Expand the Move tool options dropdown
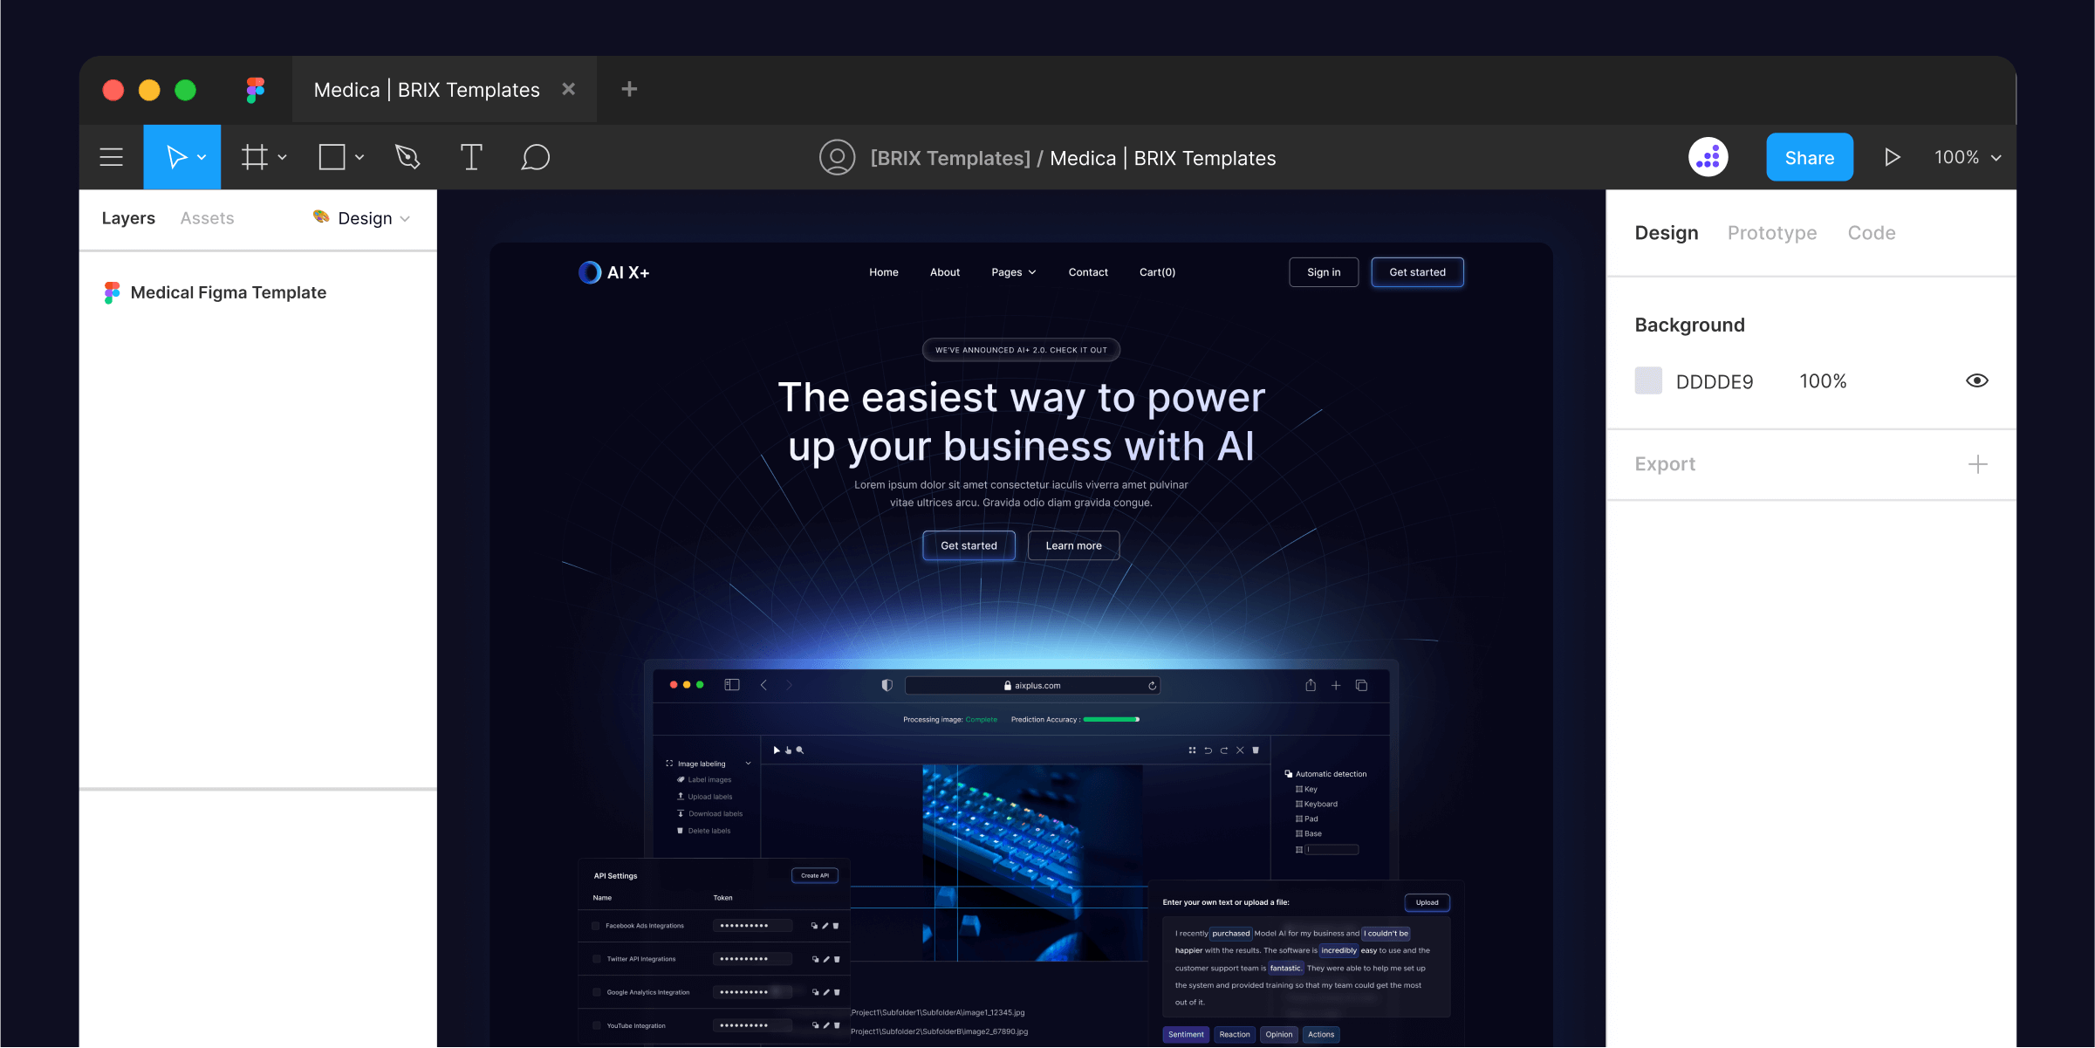2095x1048 pixels. (x=203, y=156)
